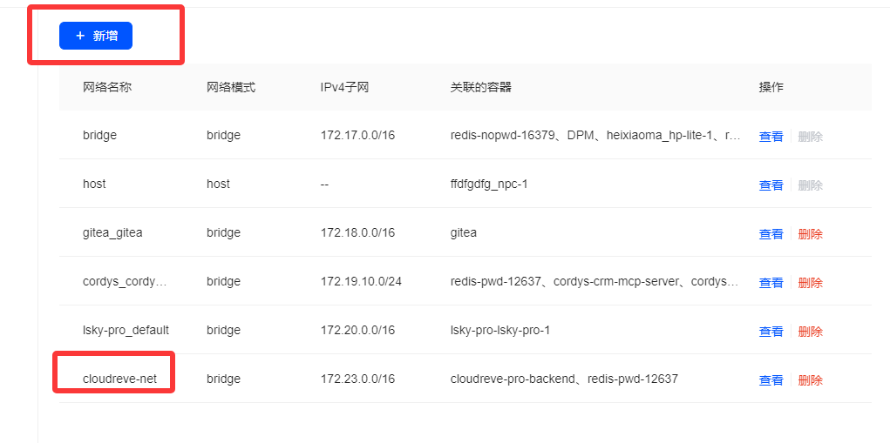View cloudreve-net network details
The image size is (890, 443).
coord(771,380)
